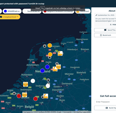
Task: Toggle the HELPout layer filter
Action: click(x=83, y=11)
